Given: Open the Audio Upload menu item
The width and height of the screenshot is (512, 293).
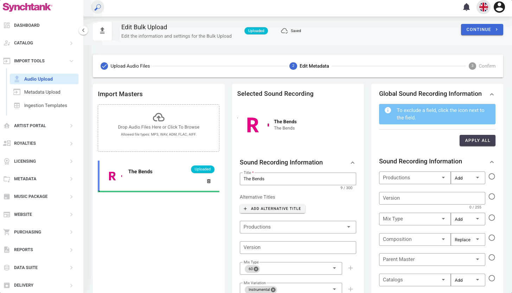Looking at the screenshot, I should point(44,79).
